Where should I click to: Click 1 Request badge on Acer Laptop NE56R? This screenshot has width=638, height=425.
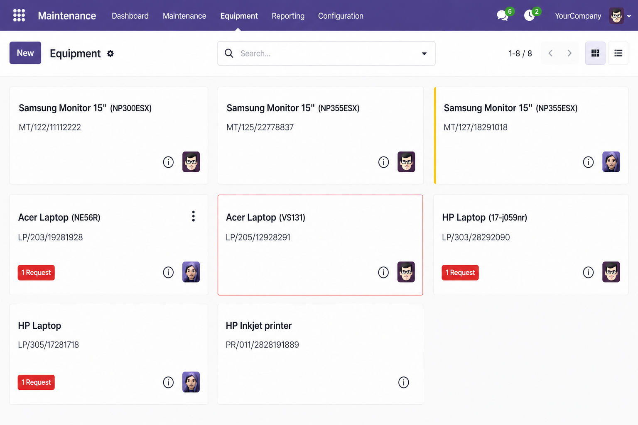click(x=36, y=273)
